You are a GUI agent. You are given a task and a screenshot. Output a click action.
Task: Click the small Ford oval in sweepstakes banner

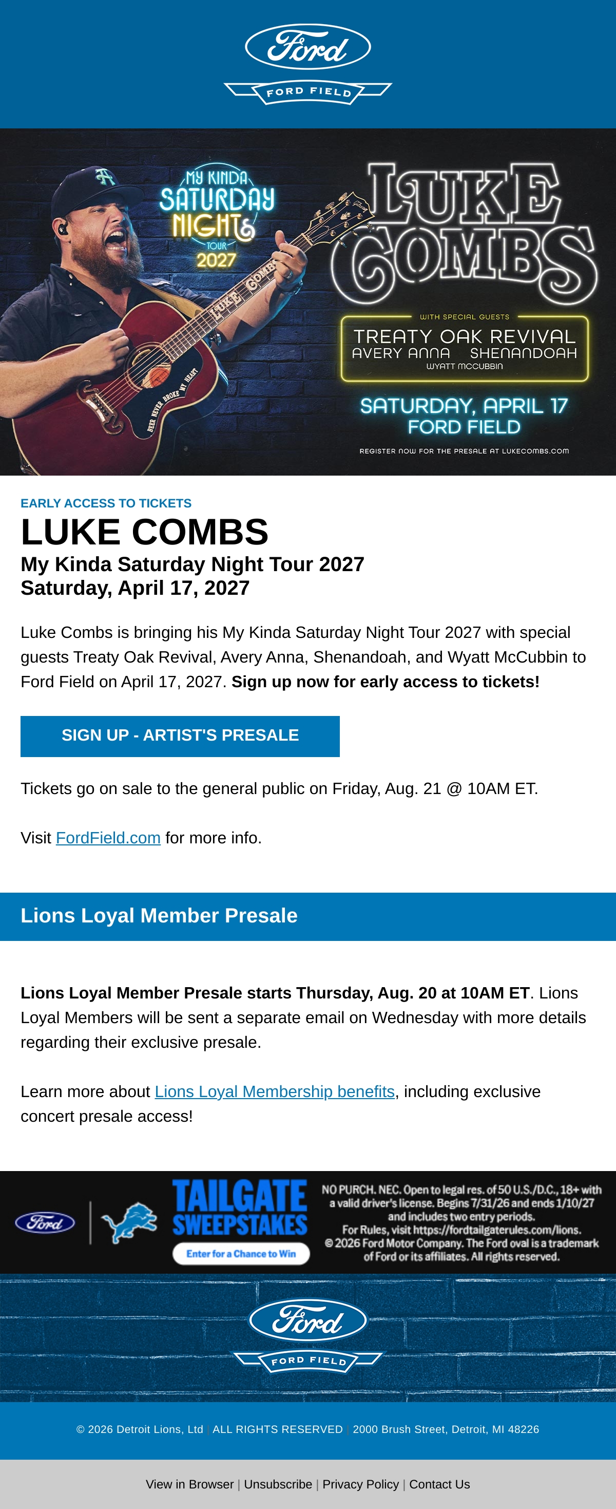pyautogui.click(x=45, y=1222)
